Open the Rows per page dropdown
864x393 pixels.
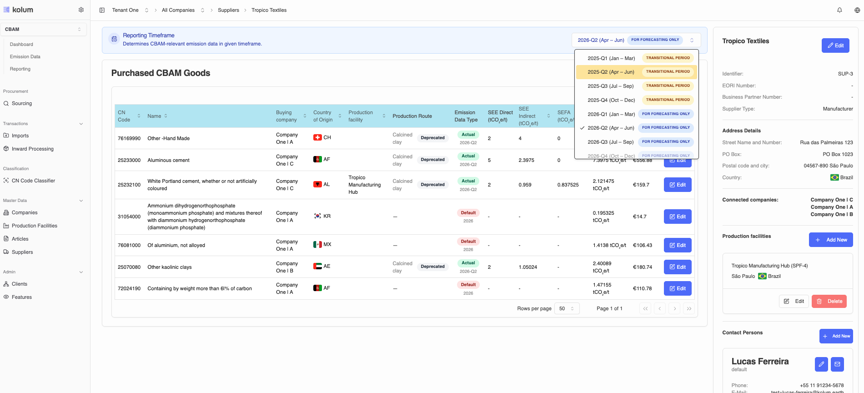tap(567, 308)
